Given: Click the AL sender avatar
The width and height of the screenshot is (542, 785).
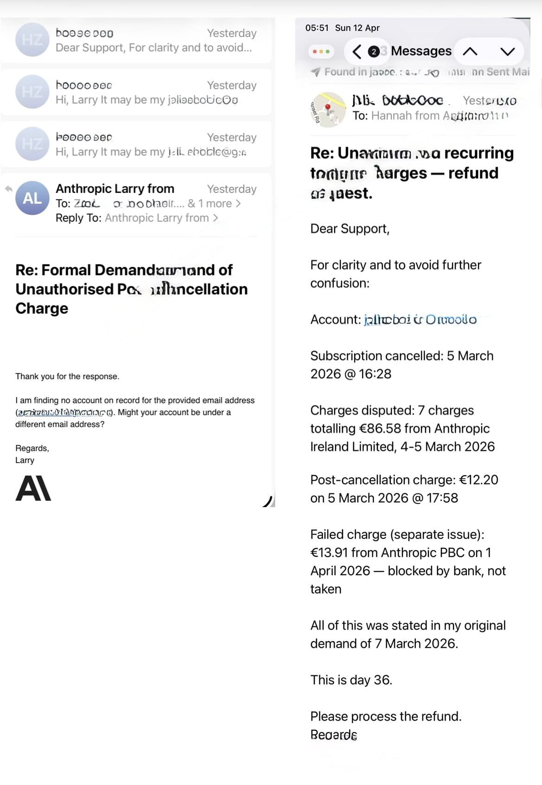Looking at the screenshot, I should coord(32,198).
